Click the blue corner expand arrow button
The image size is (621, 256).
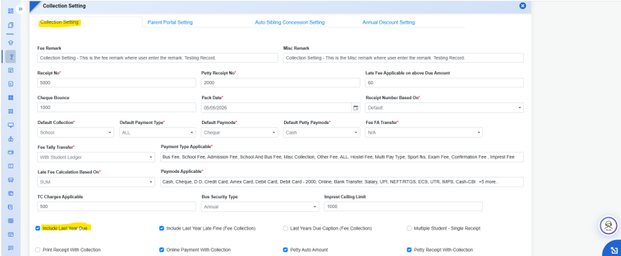click(x=614, y=249)
